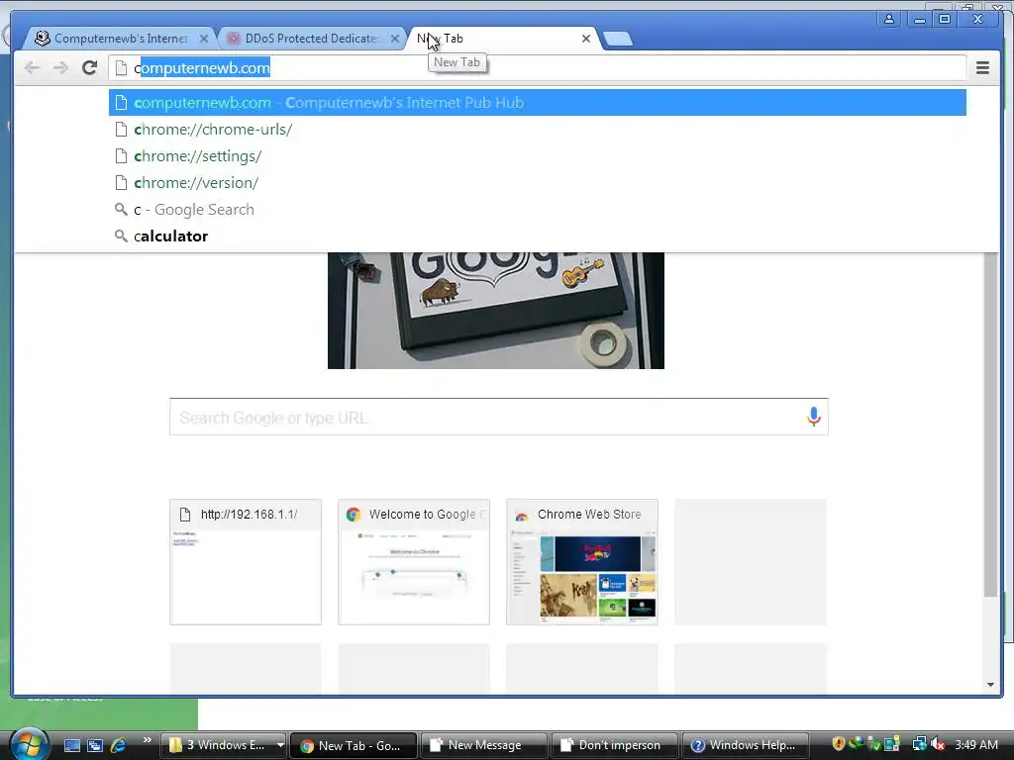The height and width of the screenshot is (760, 1014).
Task: Click Switch between windows quick launch icon
Action: pyautogui.click(x=95, y=745)
